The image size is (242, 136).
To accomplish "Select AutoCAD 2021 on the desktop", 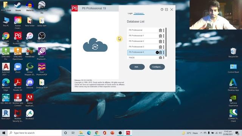I will pos(6,69).
